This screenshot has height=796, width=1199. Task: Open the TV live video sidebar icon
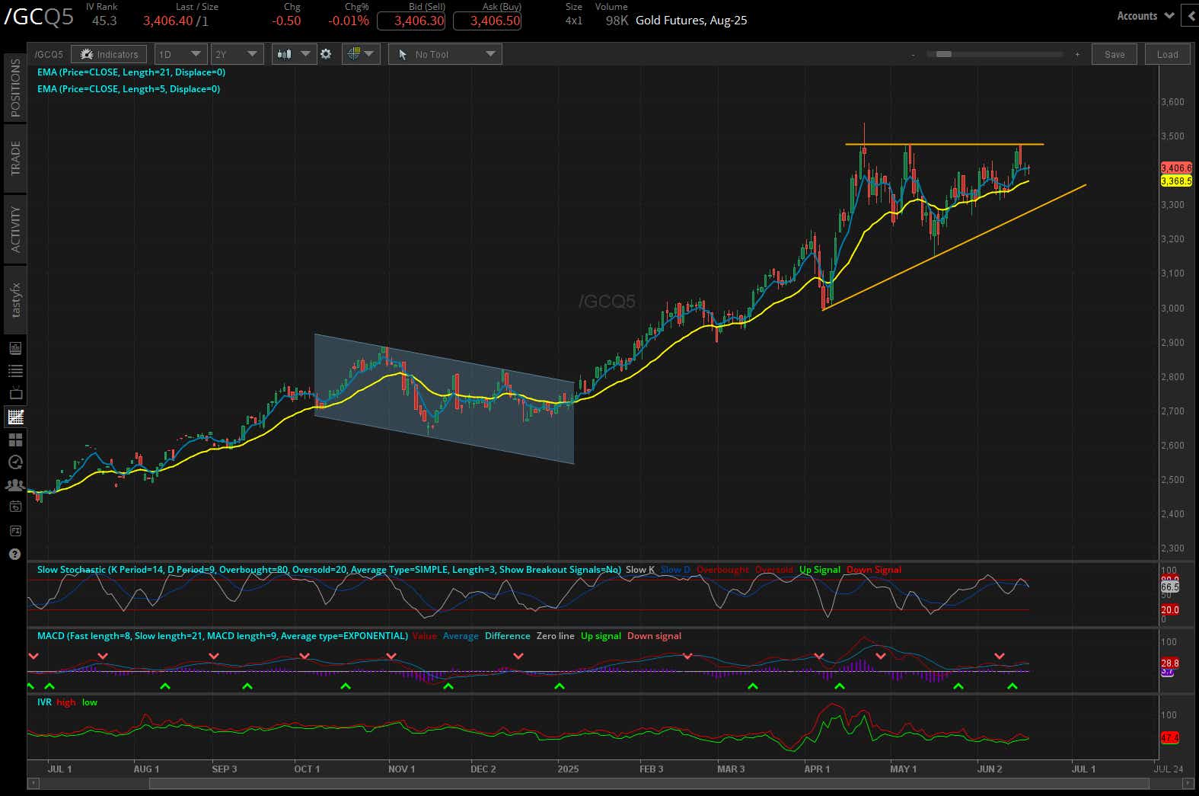point(15,394)
